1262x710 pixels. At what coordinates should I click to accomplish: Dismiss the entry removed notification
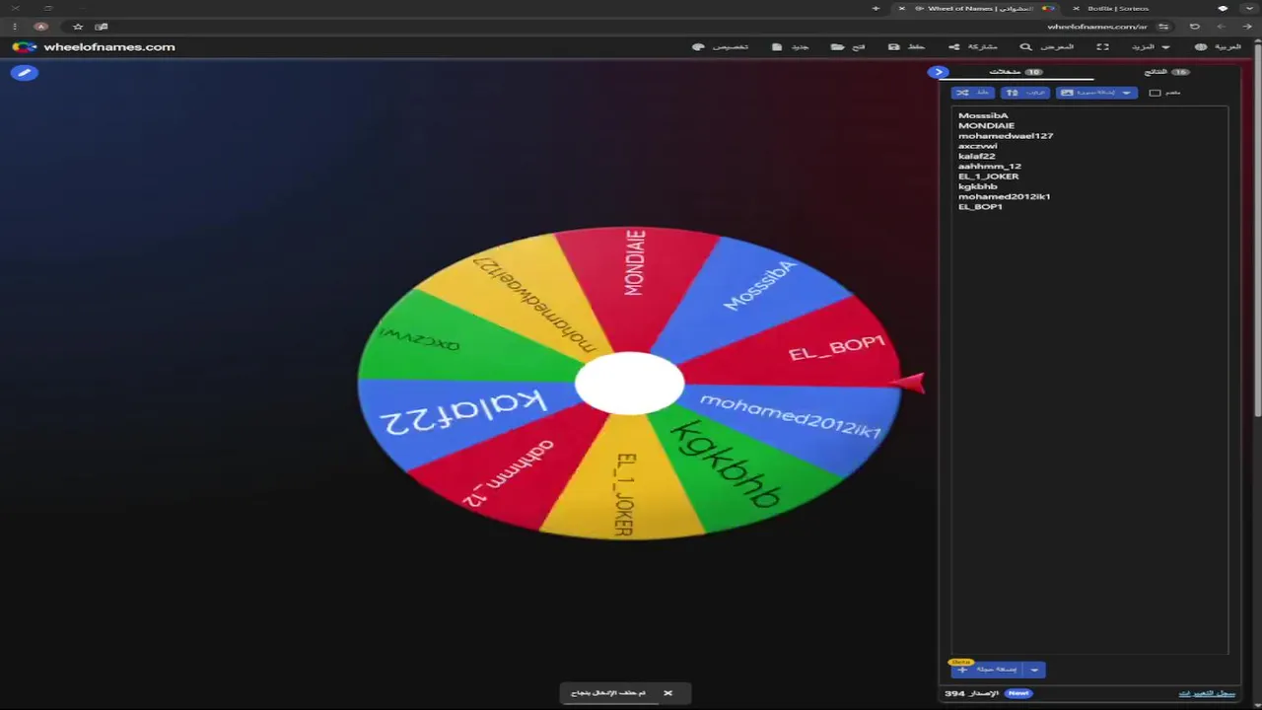667,693
